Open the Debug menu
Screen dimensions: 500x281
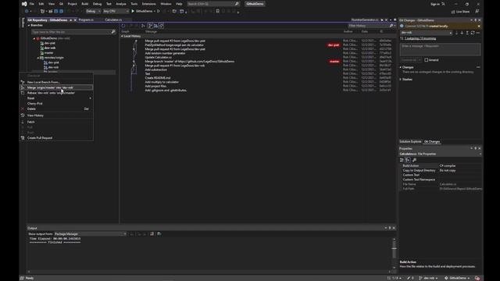tap(97, 4)
